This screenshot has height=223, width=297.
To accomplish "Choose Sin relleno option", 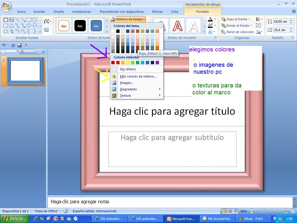I will [x=137, y=69].
